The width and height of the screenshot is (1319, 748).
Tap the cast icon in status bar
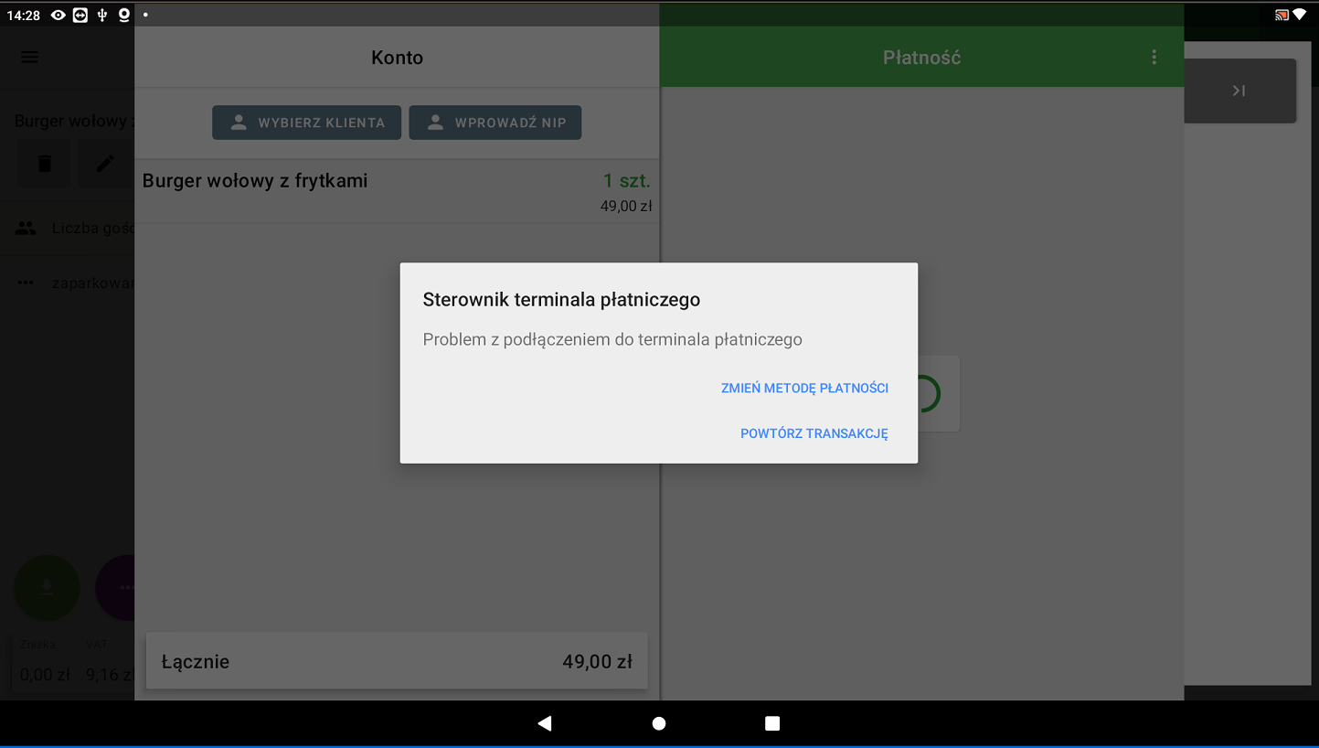[1282, 15]
